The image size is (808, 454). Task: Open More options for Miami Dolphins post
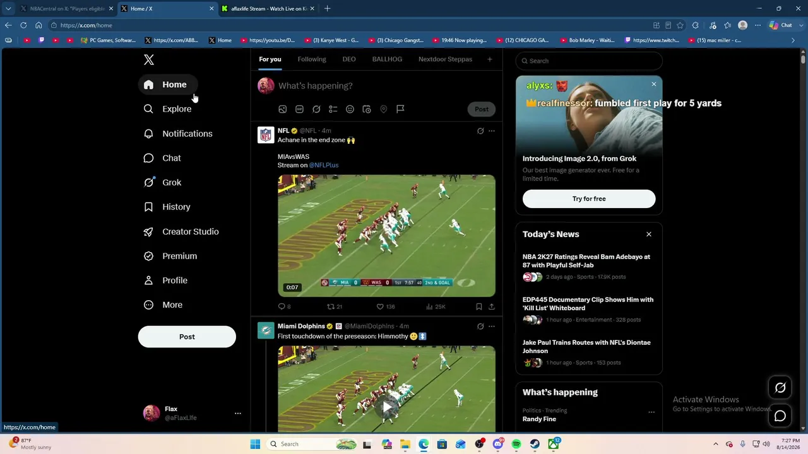click(492, 327)
